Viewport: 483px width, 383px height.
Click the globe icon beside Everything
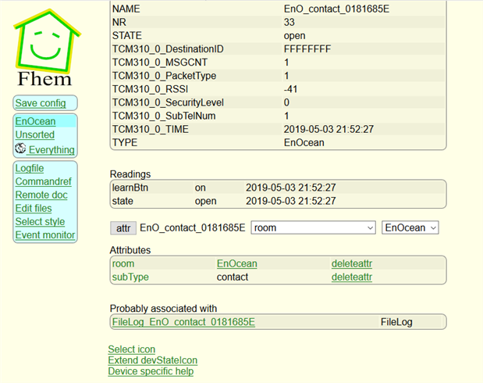tap(20, 149)
